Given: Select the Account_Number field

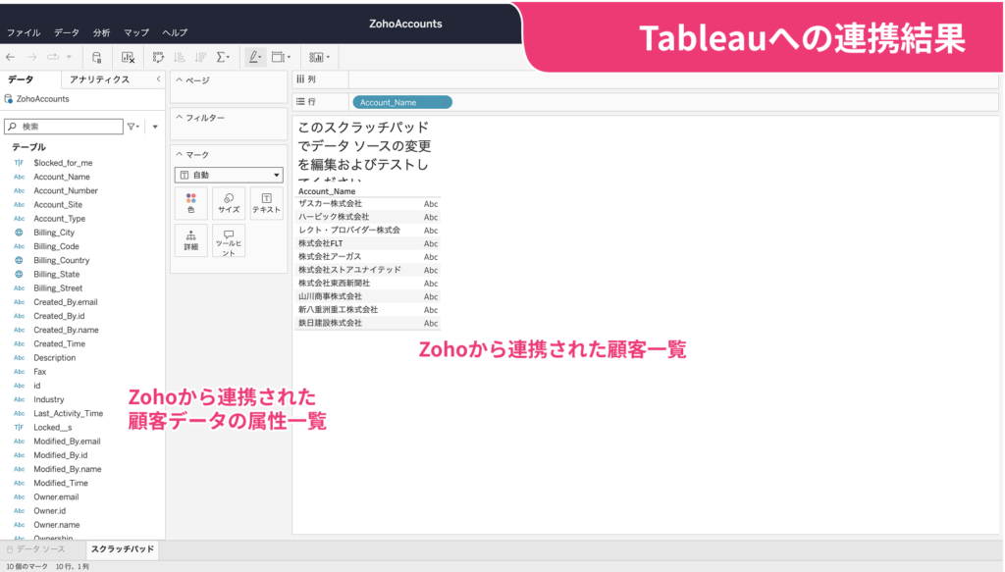Looking at the screenshot, I should [x=66, y=191].
